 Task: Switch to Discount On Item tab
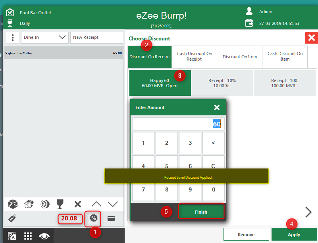tap(240, 57)
